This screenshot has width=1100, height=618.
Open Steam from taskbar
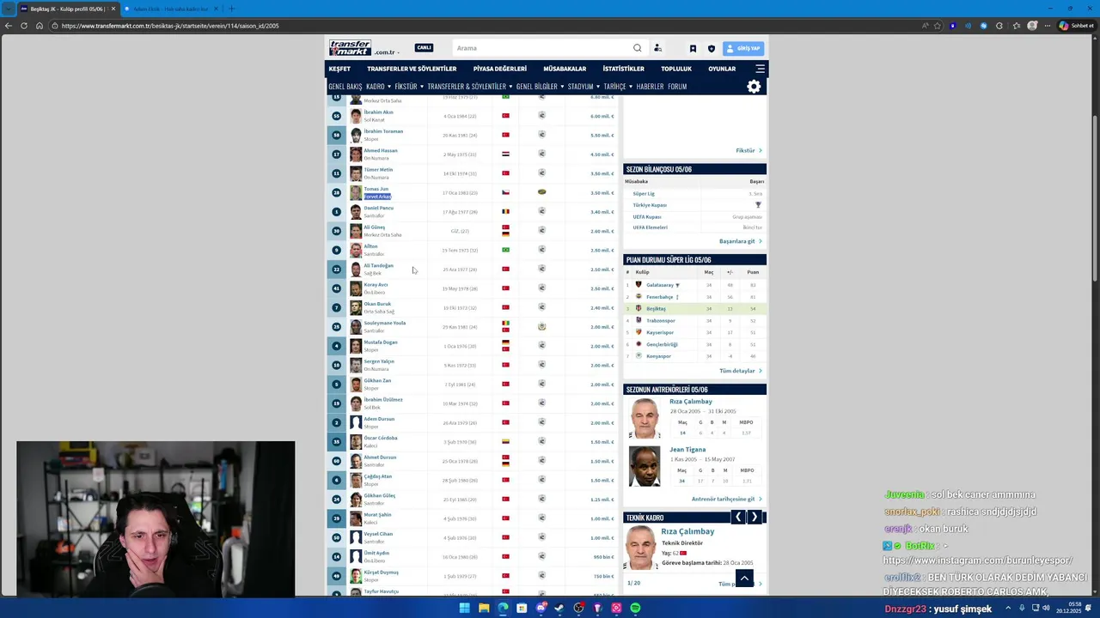pos(559,608)
